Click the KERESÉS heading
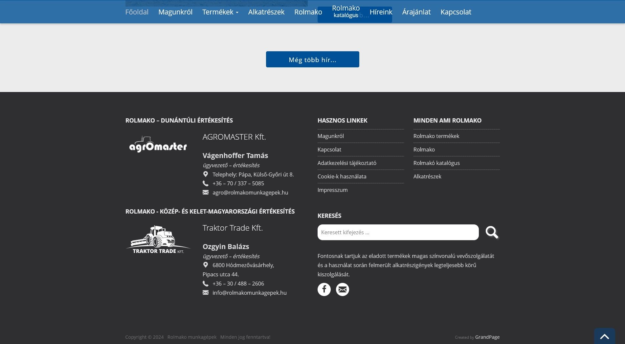625x344 pixels. pos(329,216)
